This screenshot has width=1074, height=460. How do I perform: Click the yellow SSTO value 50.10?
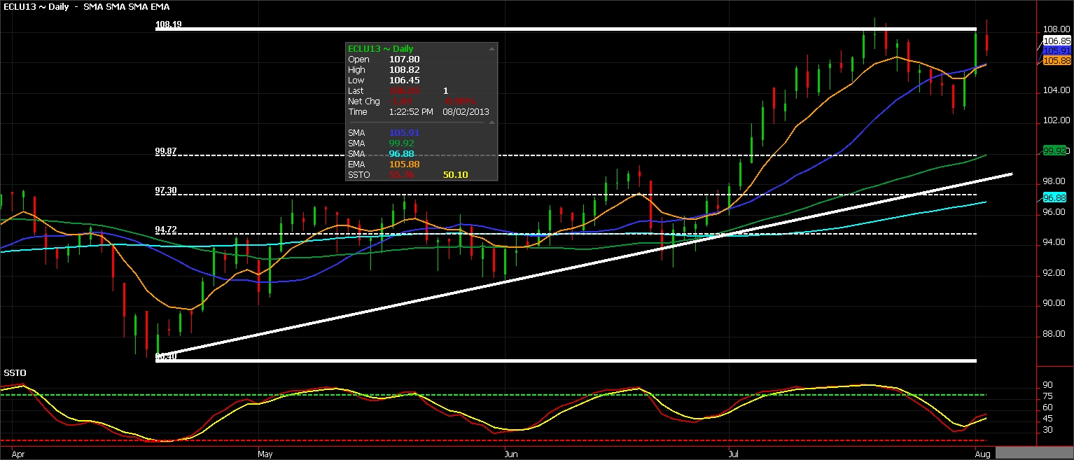point(455,174)
